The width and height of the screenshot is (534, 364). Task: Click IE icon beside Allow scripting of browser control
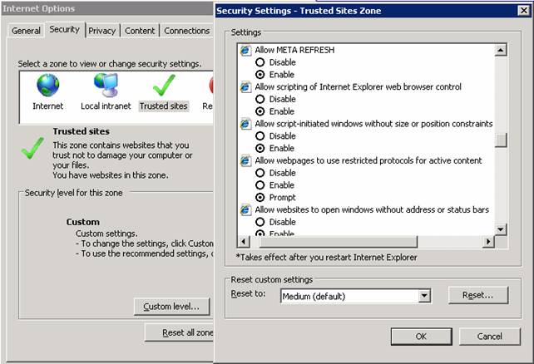click(x=245, y=87)
